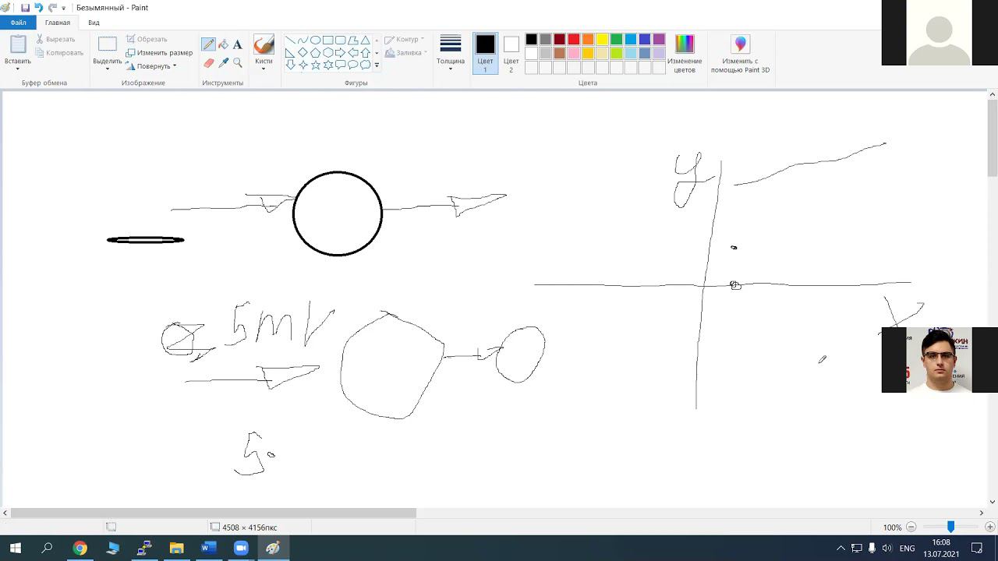The image size is (998, 561).
Task: Expand the shapes gallery more arrow
Action: tap(377, 65)
